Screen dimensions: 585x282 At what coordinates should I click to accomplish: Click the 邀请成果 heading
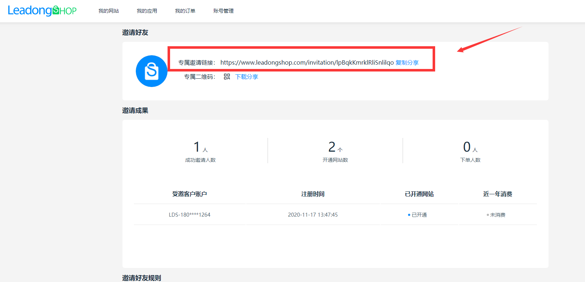[x=135, y=110]
